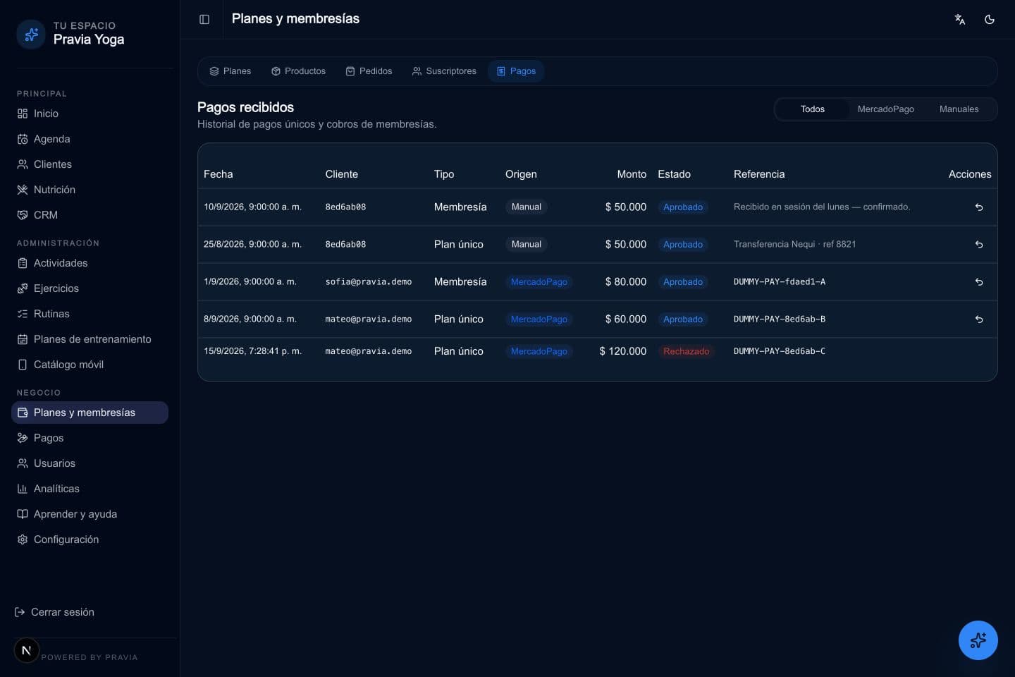Revert the Transferencia Nequi payment row
This screenshot has height=677, width=1015.
[x=979, y=245]
